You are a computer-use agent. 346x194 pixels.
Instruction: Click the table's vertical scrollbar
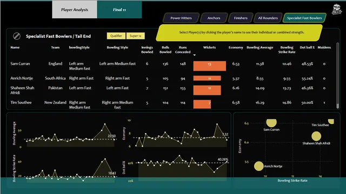pos(337,75)
